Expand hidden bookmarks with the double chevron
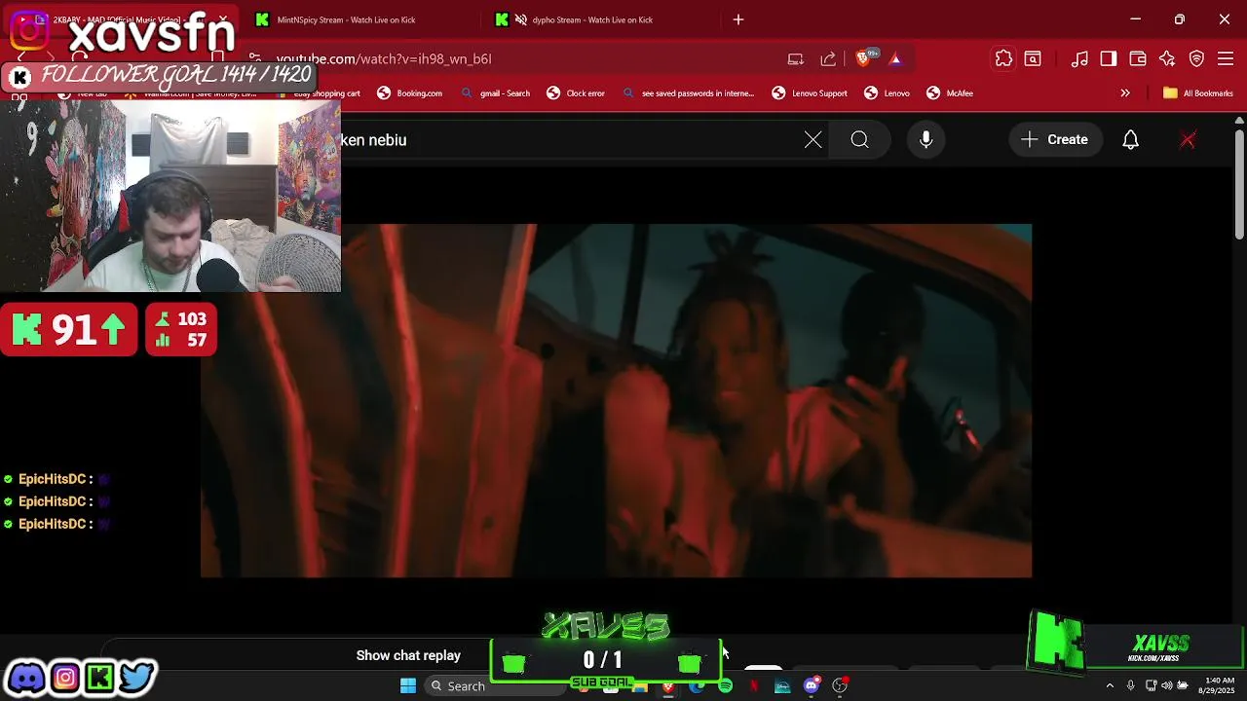 [x=1125, y=93]
